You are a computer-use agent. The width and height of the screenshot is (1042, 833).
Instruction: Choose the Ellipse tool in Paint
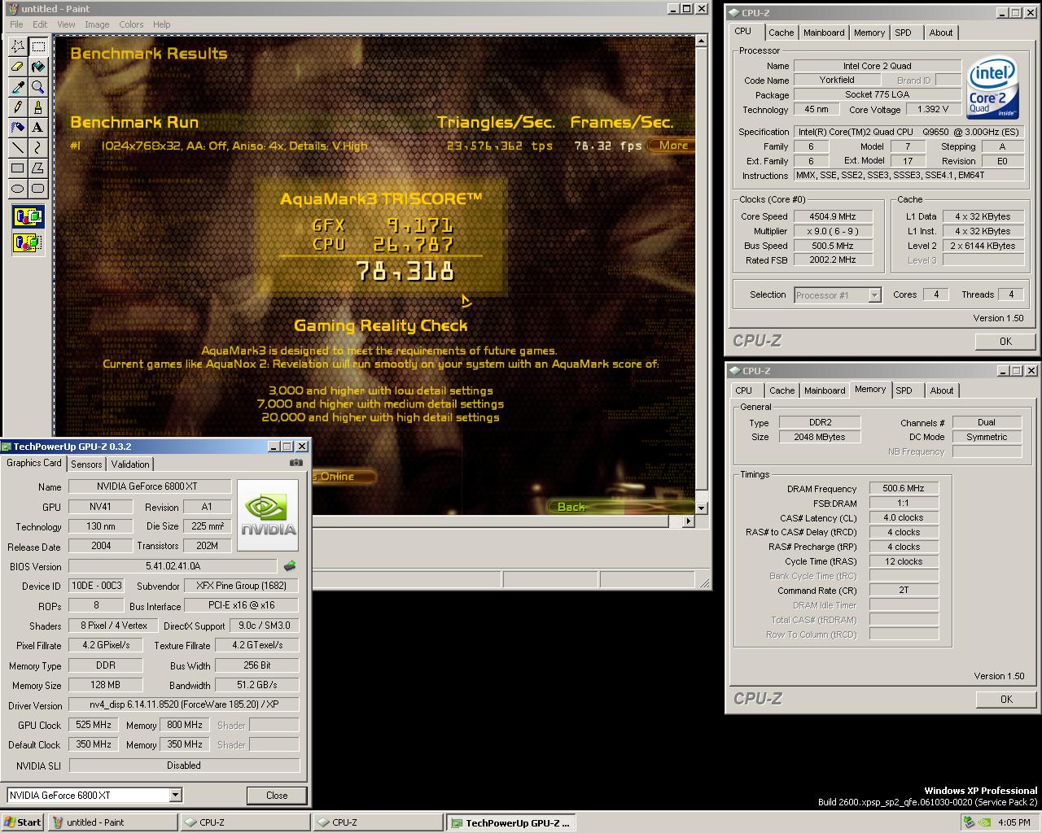click(17, 189)
